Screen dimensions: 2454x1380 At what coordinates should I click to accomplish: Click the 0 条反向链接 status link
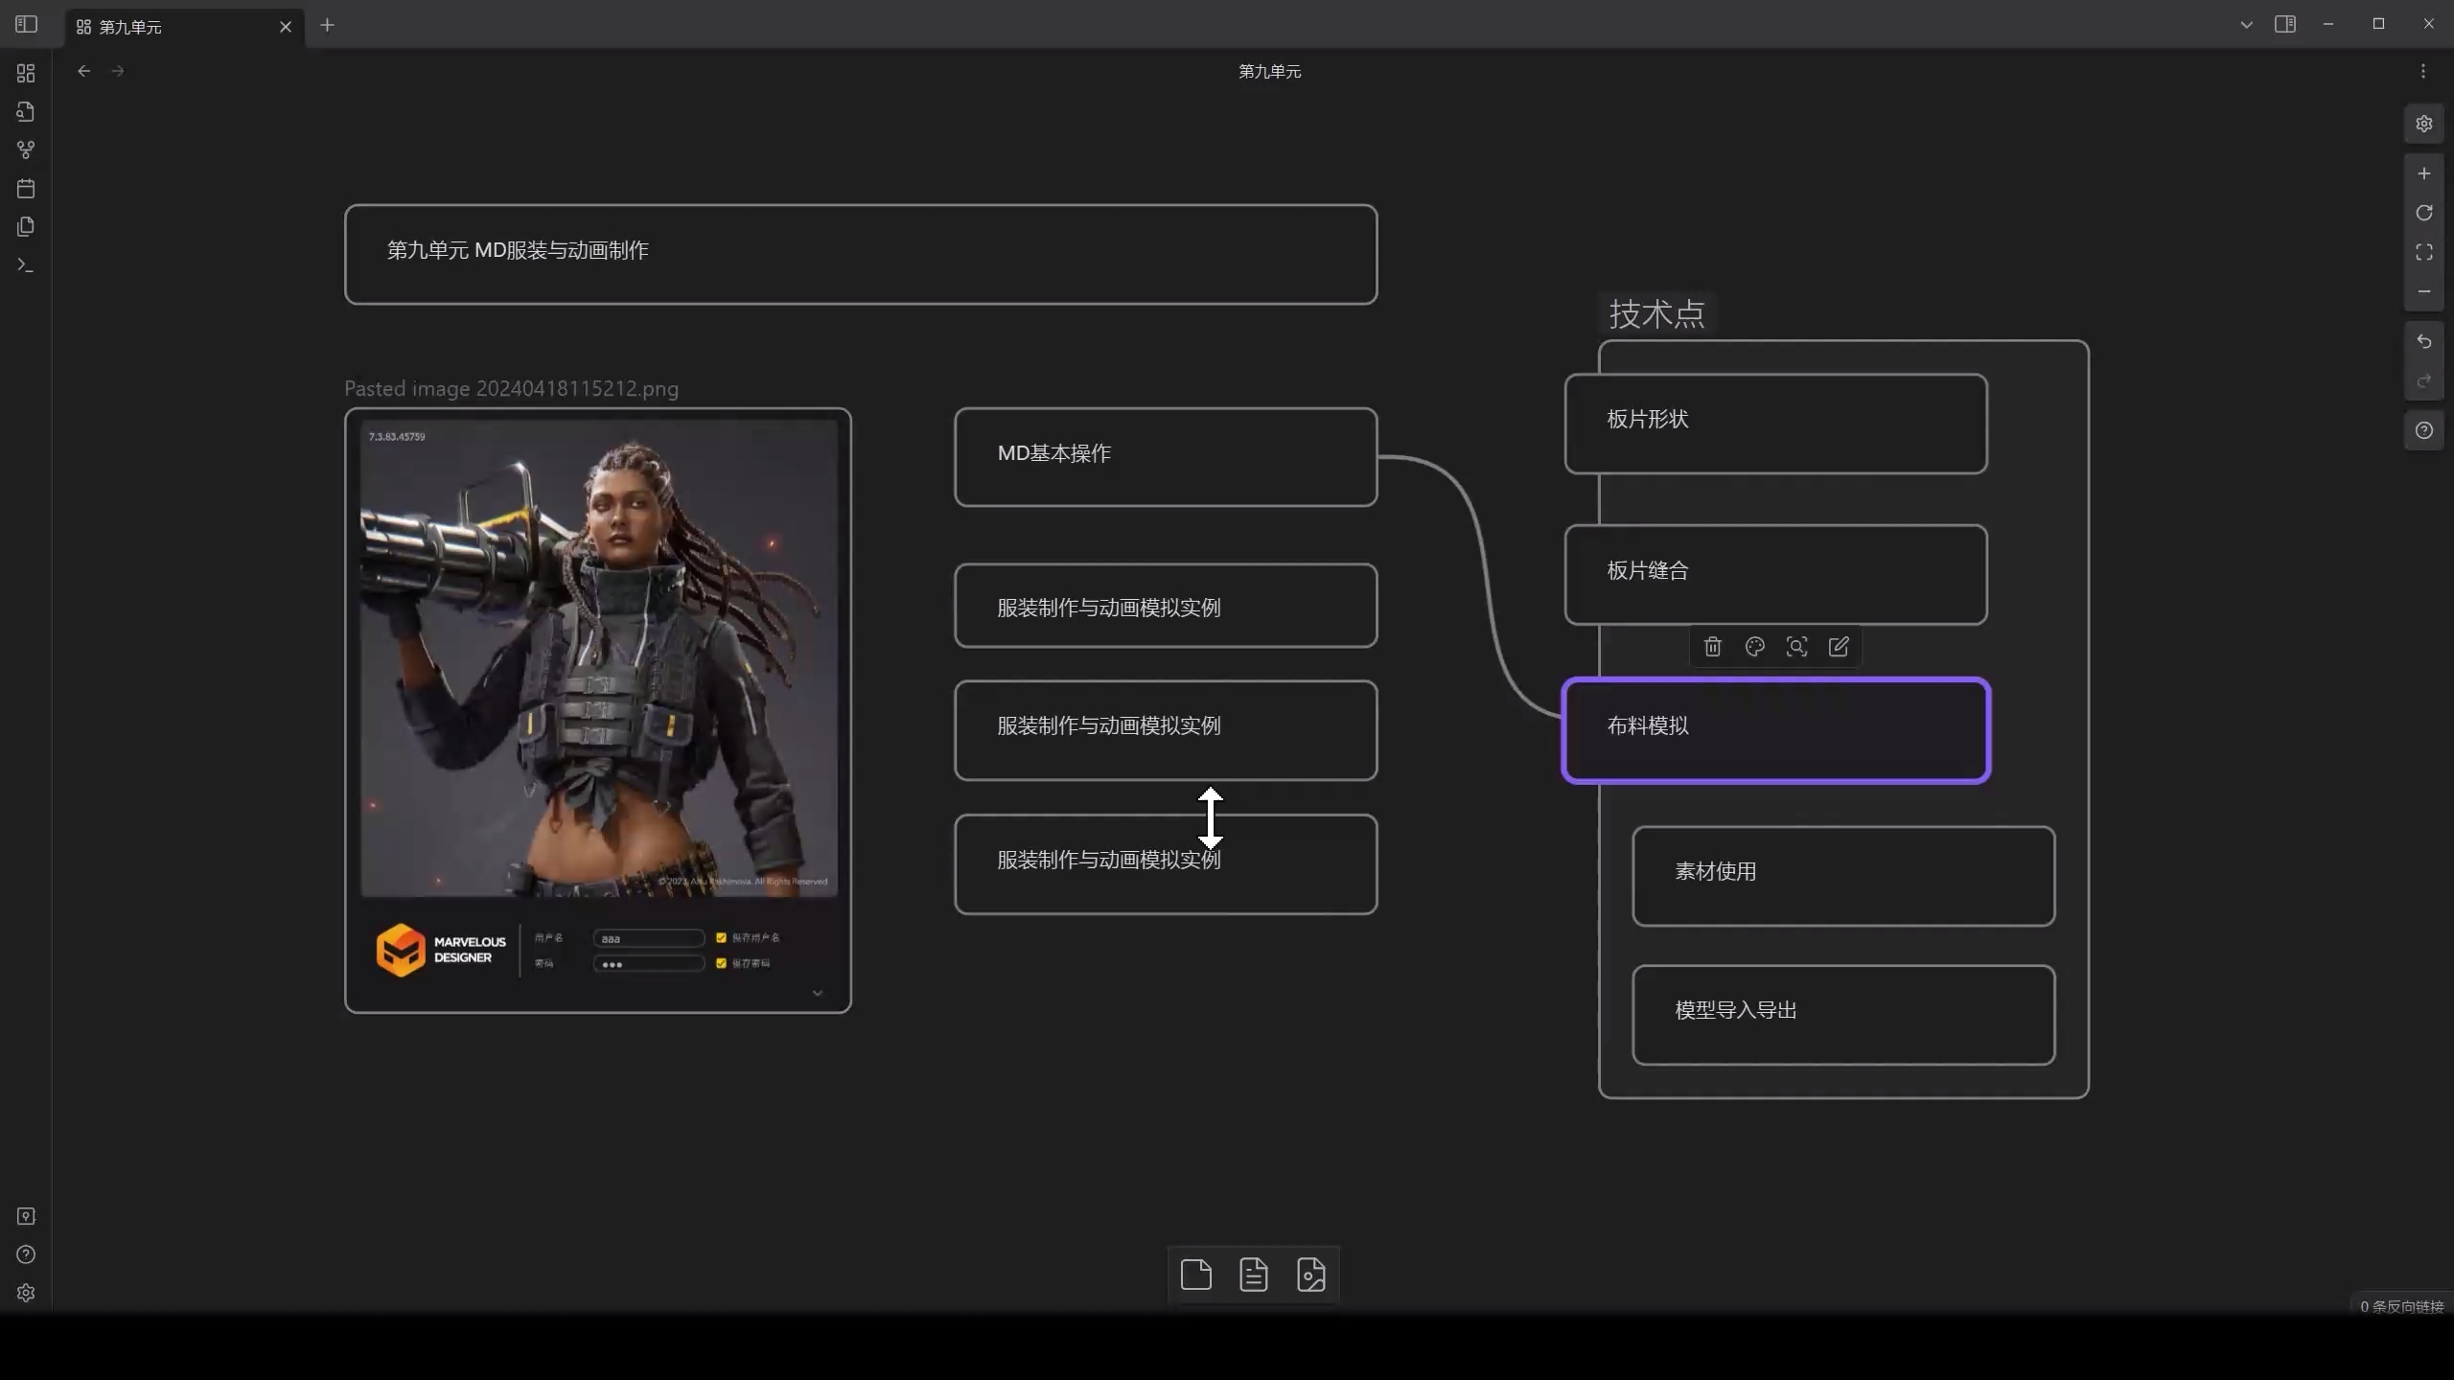click(2401, 1306)
